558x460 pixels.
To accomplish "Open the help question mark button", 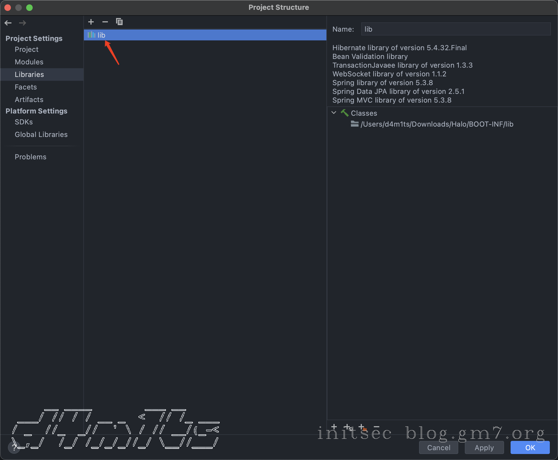I will tap(14, 447).
